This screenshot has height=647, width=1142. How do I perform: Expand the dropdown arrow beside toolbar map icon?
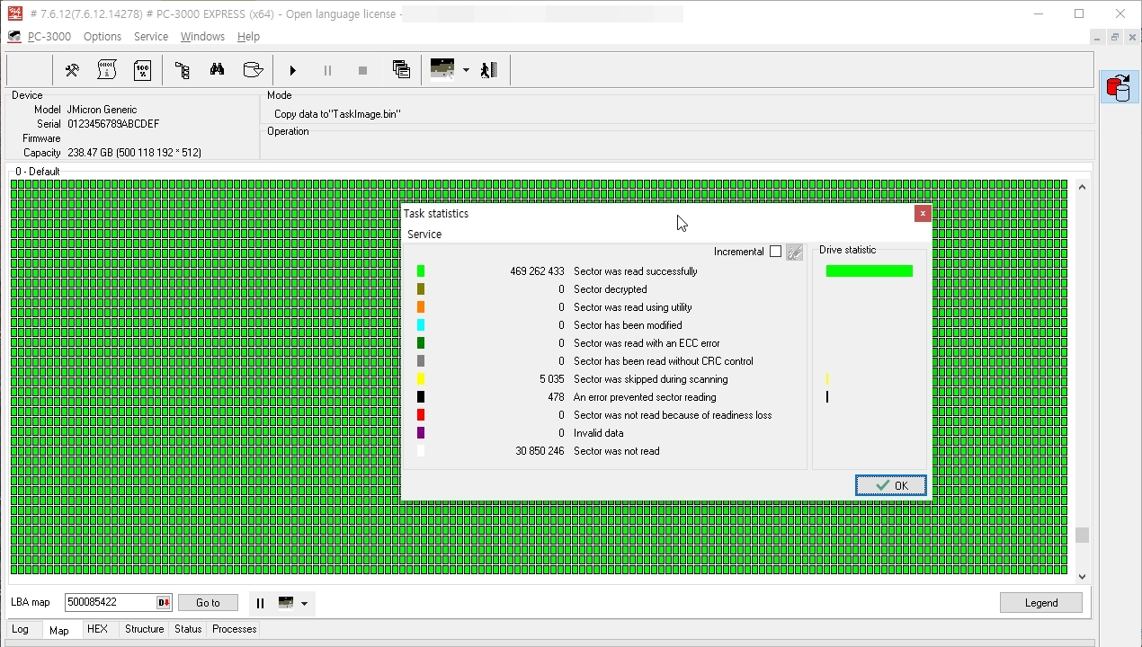pyautogui.click(x=466, y=70)
